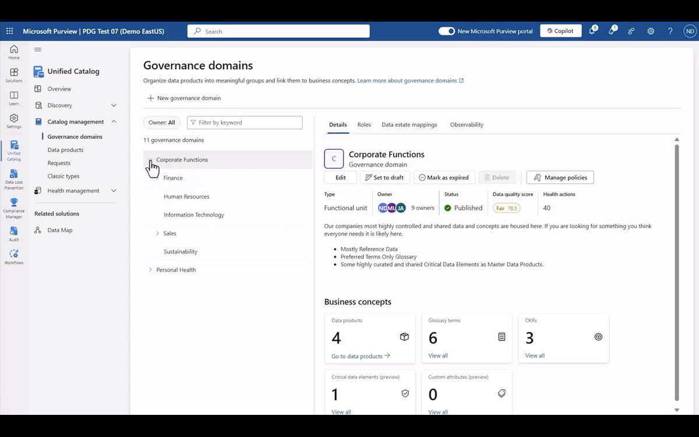Click the Edit button
The height and width of the screenshot is (437, 699).
click(x=341, y=178)
